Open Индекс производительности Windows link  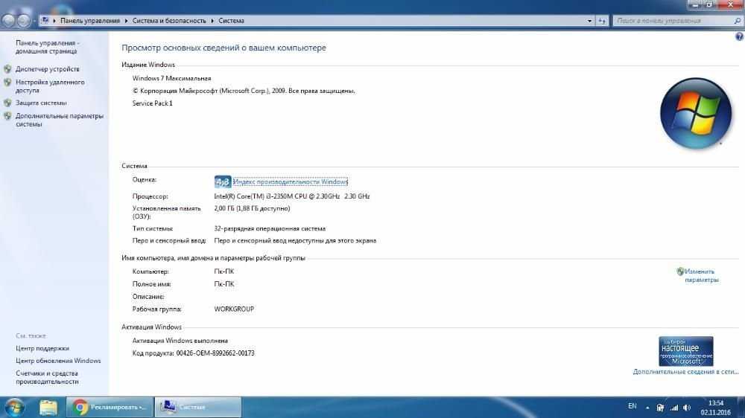[x=291, y=181]
